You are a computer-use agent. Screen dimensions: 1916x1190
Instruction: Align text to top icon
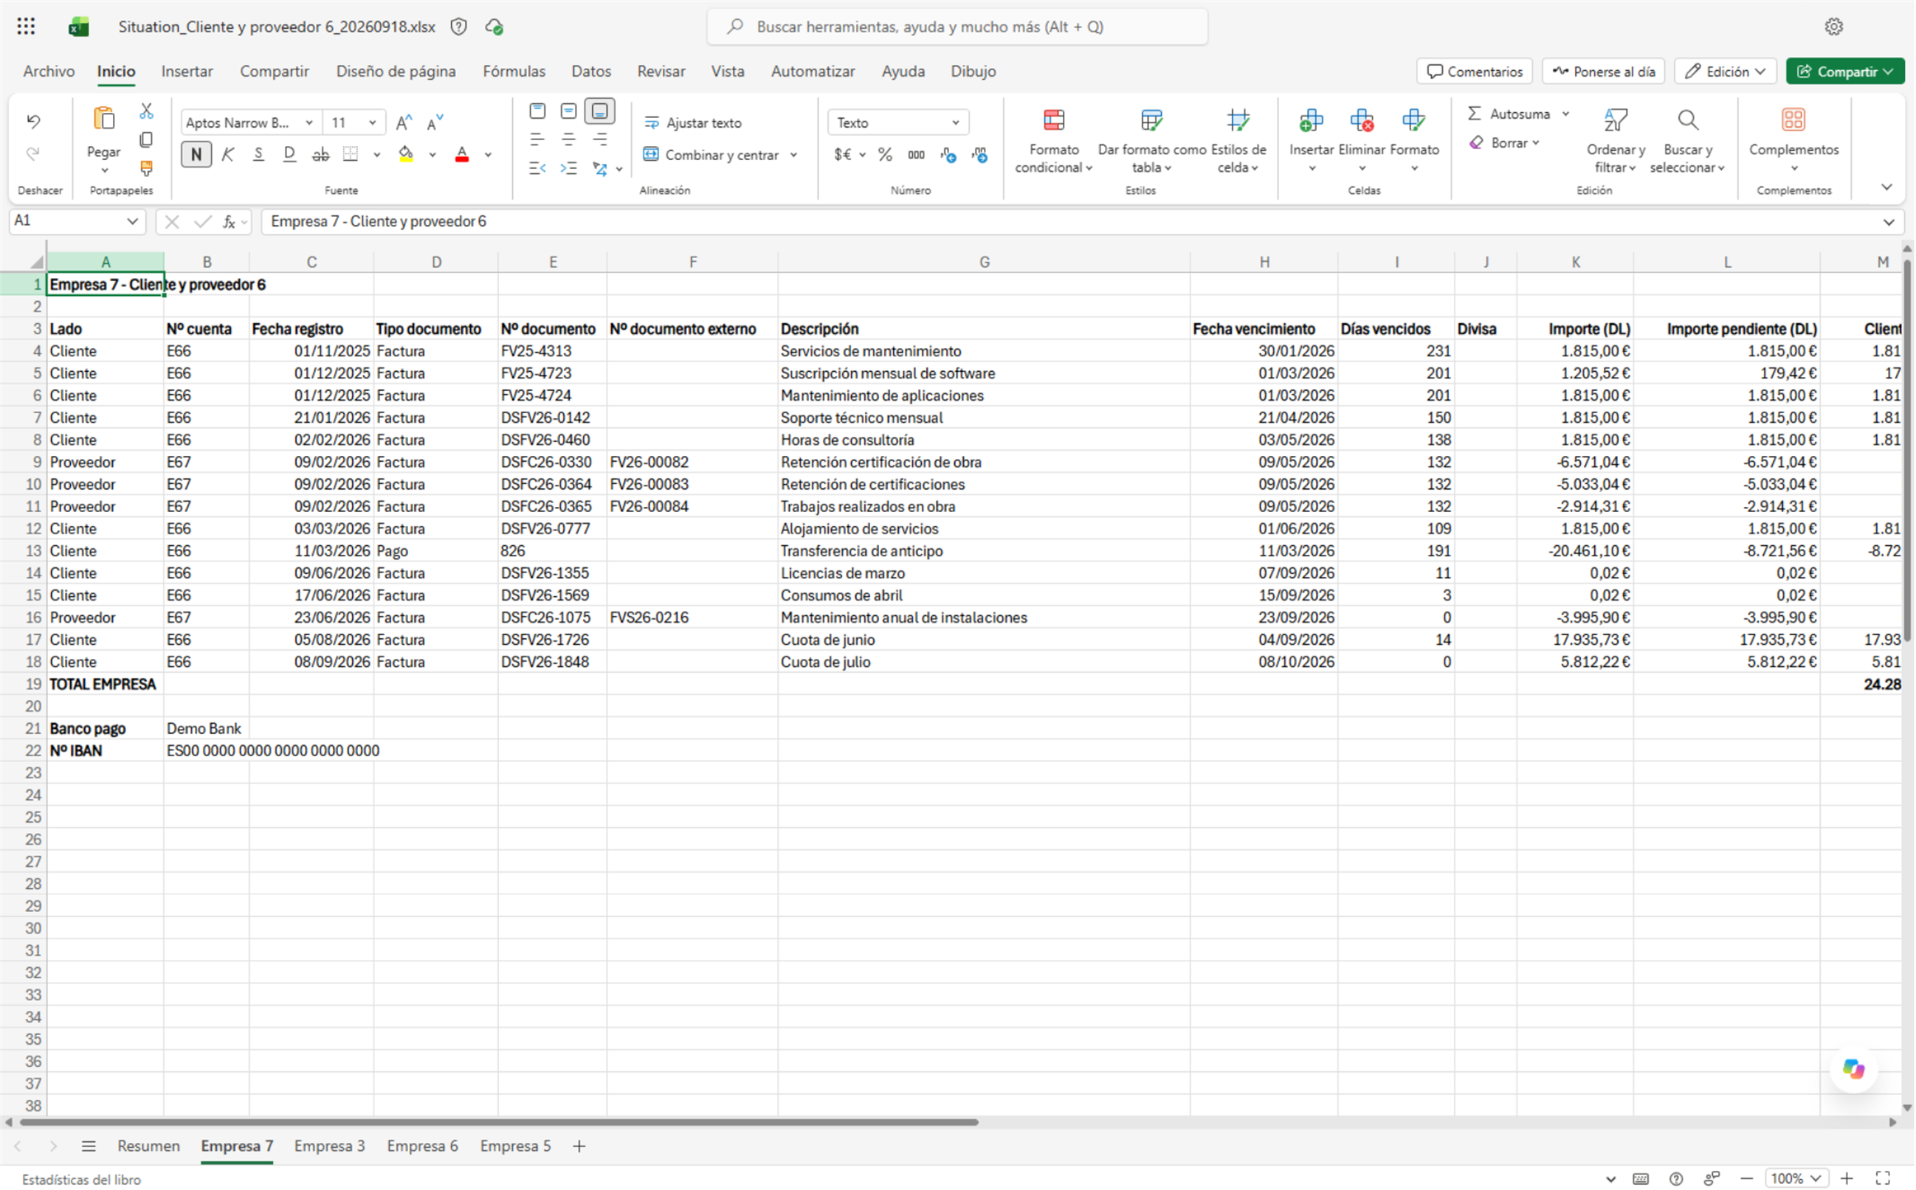537,111
